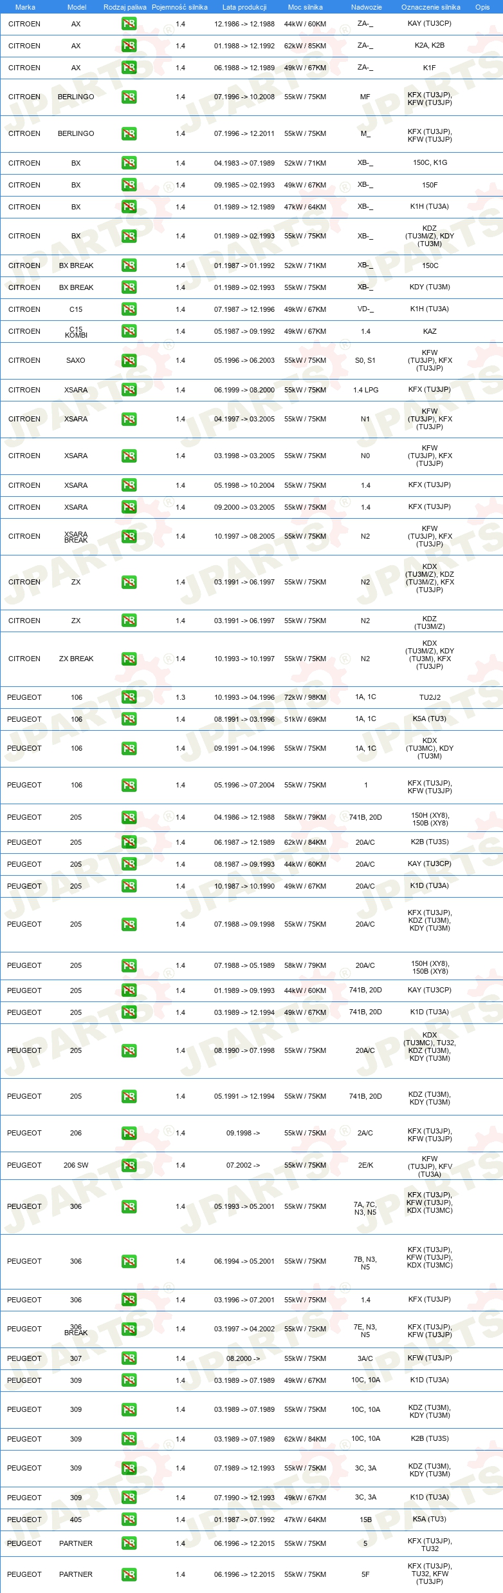Select the 1.3 engine capacity cell
This screenshot has width=503, height=1593.
click(180, 697)
